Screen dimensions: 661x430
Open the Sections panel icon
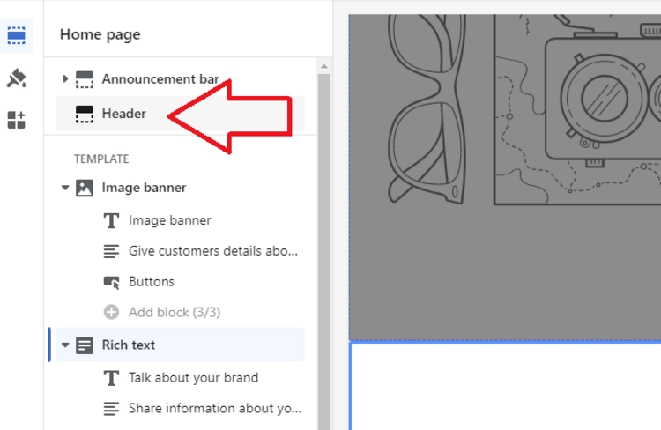point(17,35)
